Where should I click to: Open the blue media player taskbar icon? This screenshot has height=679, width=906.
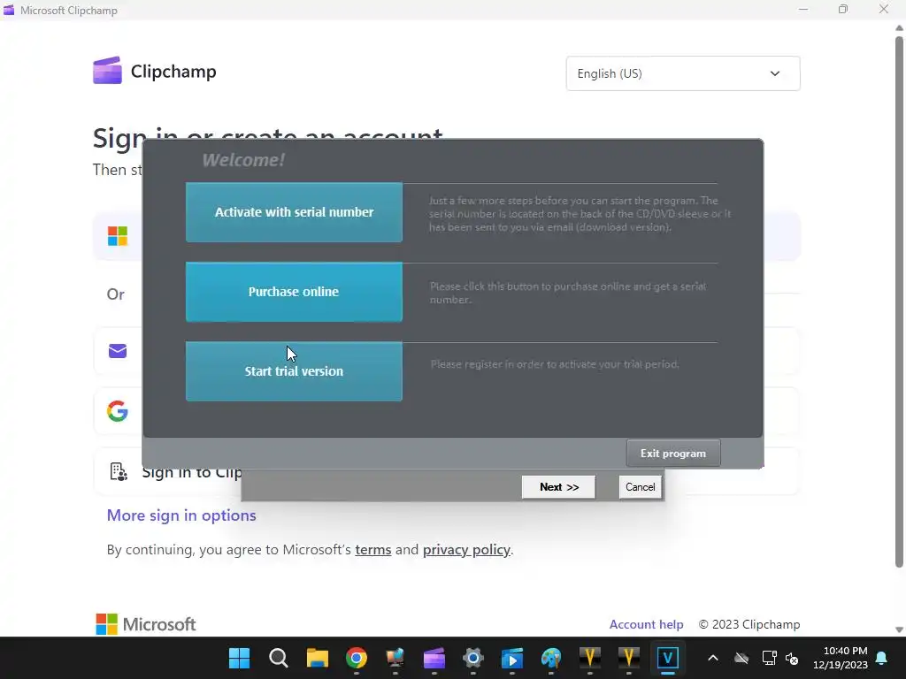[x=512, y=658]
